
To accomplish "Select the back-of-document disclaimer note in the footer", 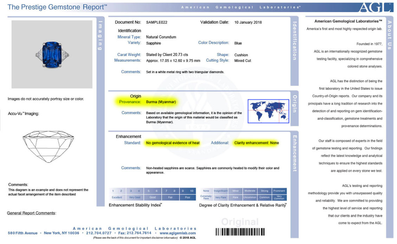I will (x=135, y=238).
